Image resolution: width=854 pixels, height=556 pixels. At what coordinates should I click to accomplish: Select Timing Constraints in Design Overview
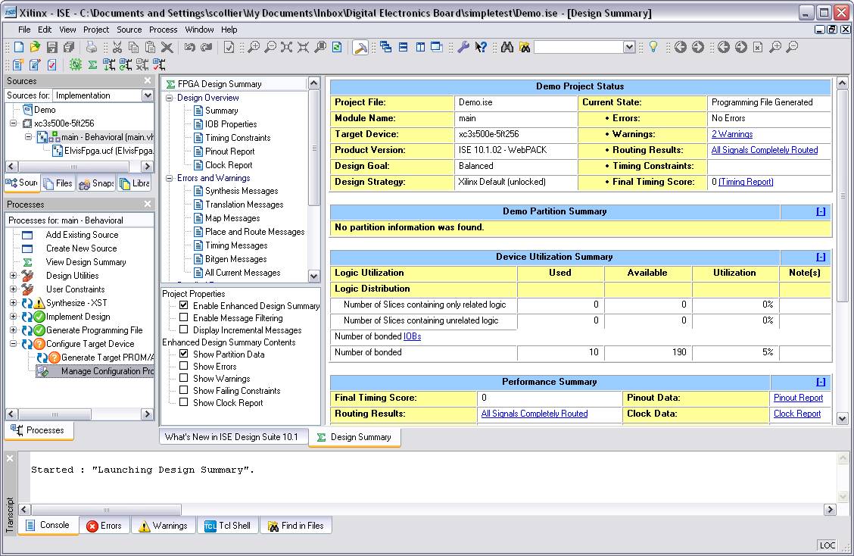point(237,138)
